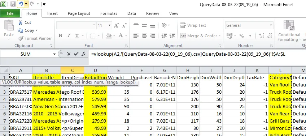Click the Comma Style icon
This screenshot has width=306, height=136.
pos(250,36)
